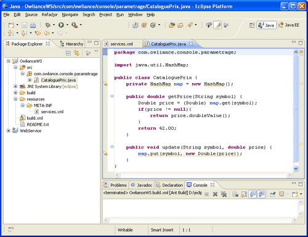Image resolution: width=308 pixels, height=237 pixels.
Task: Switch to the Java EE perspective
Action: 289,25
